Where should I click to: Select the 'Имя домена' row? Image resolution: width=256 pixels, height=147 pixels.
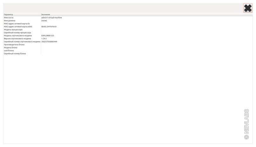(x=10, y=21)
